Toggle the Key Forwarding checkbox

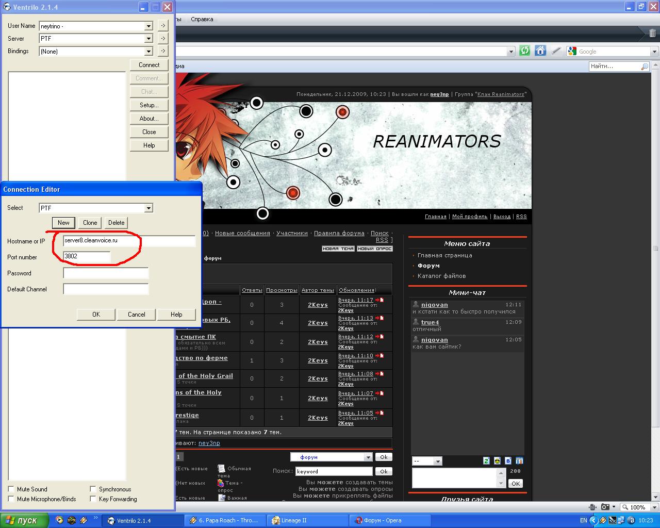(x=93, y=499)
